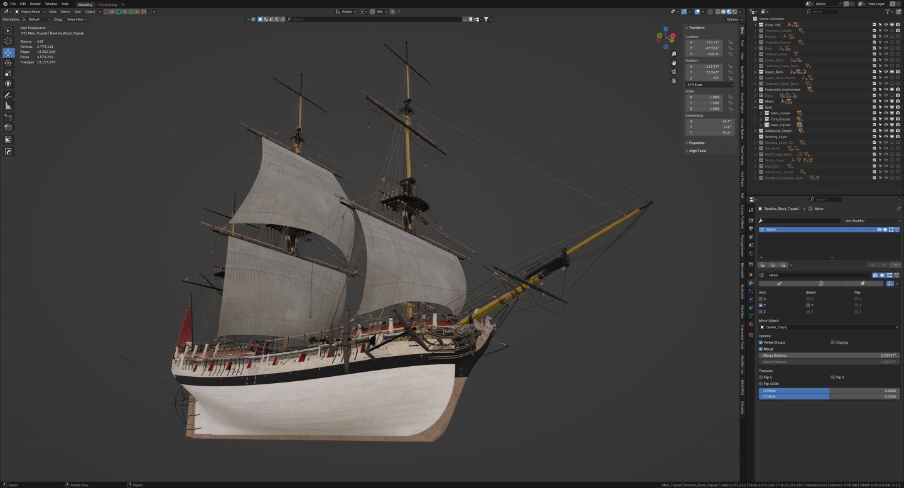Select the Annotate tool
The image size is (904, 488).
[8, 95]
